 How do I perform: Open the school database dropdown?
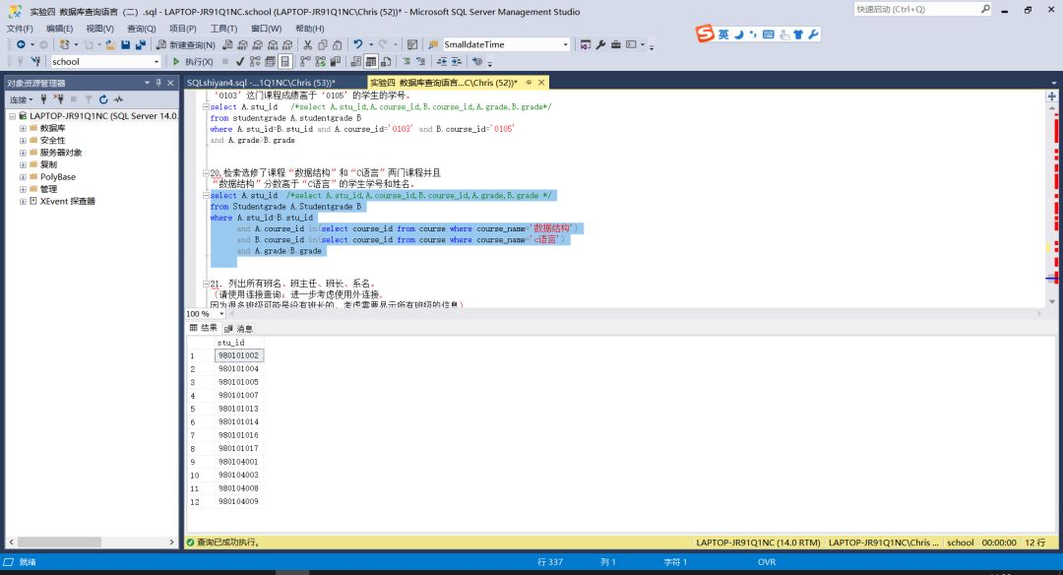click(156, 62)
